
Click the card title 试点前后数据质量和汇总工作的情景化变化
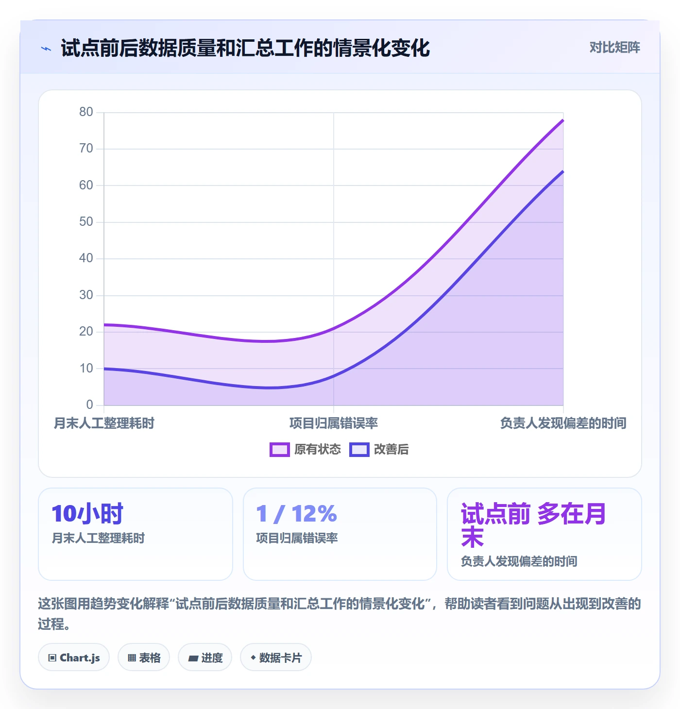pyautogui.click(x=245, y=48)
